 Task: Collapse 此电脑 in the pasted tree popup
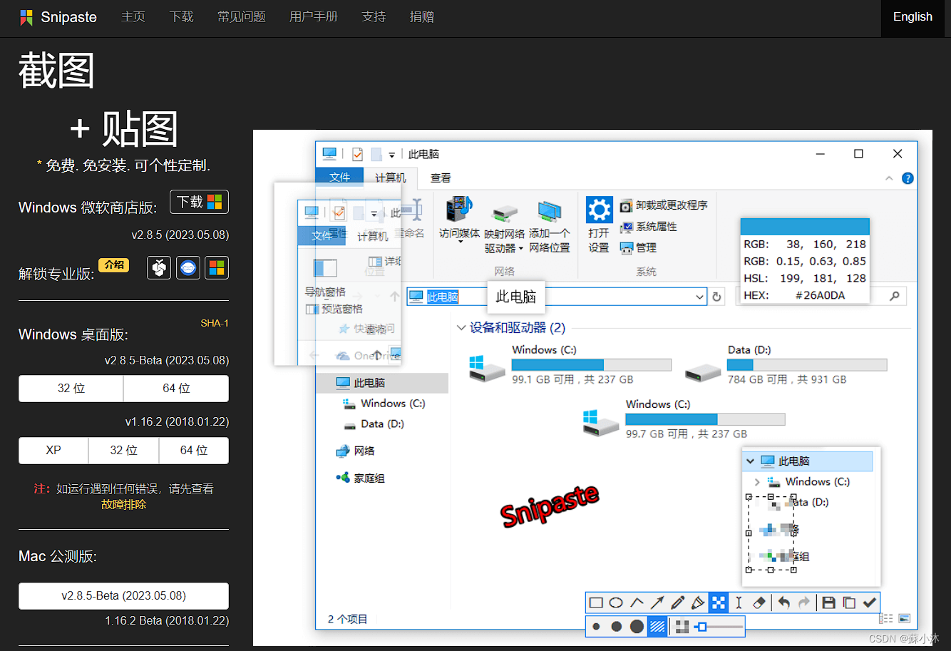(x=750, y=461)
